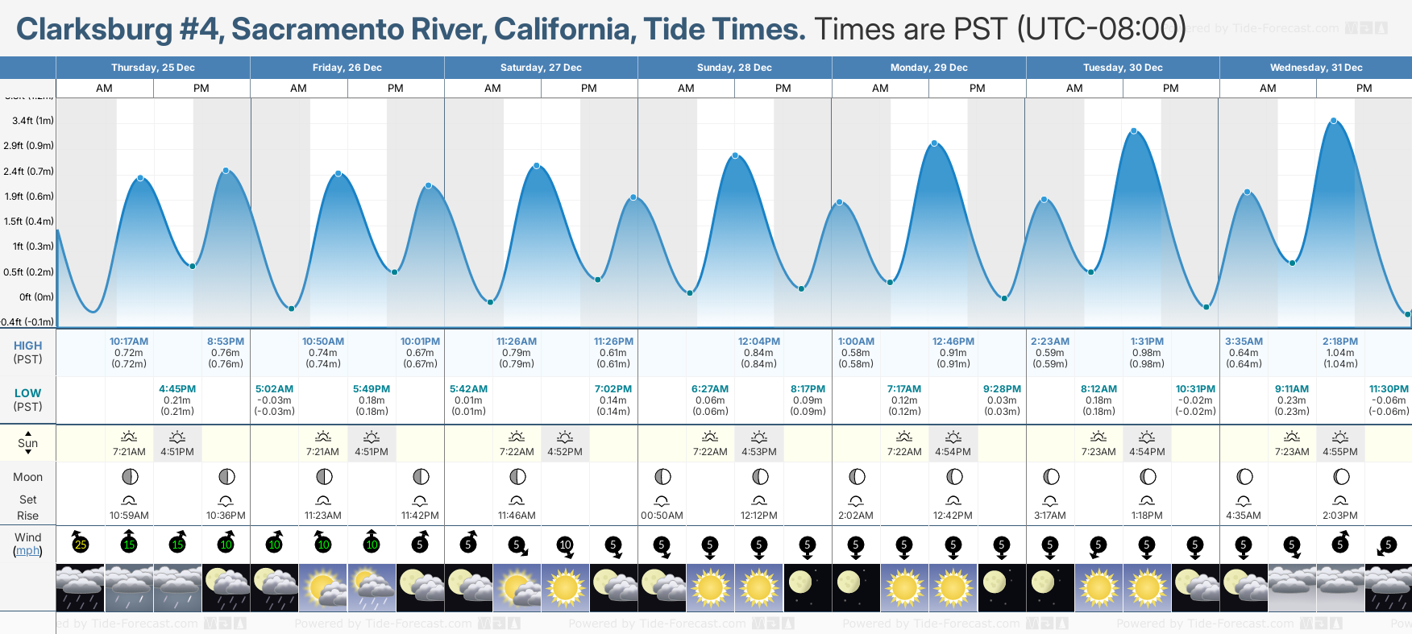This screenshot has height=634, width=1412.
Task: Click the 5:02AM -0.03m low tide entry
Action: pyautogui.click(x=274, y=400)
